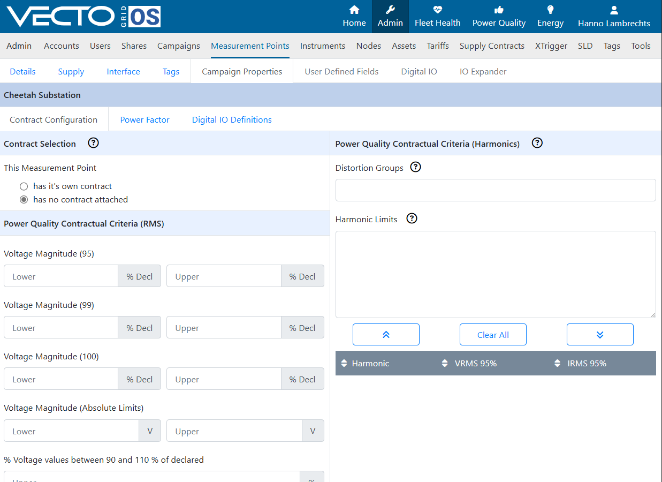Show help for Harmonics contractual criteria
Viewport: 662px width, 482px height.
pyautogui.click(x=537, y=143)
